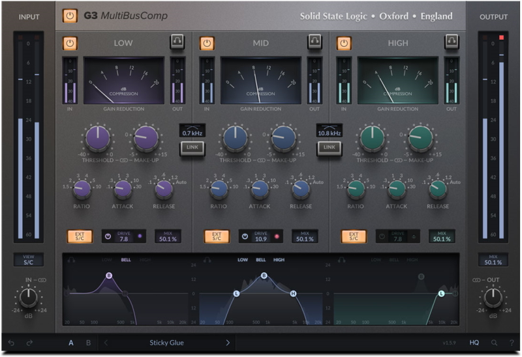The height and width of the screenshot is (357, 522).
Task: Click the LOW band MIX 50.1 % field
Action: click(168, 236)
